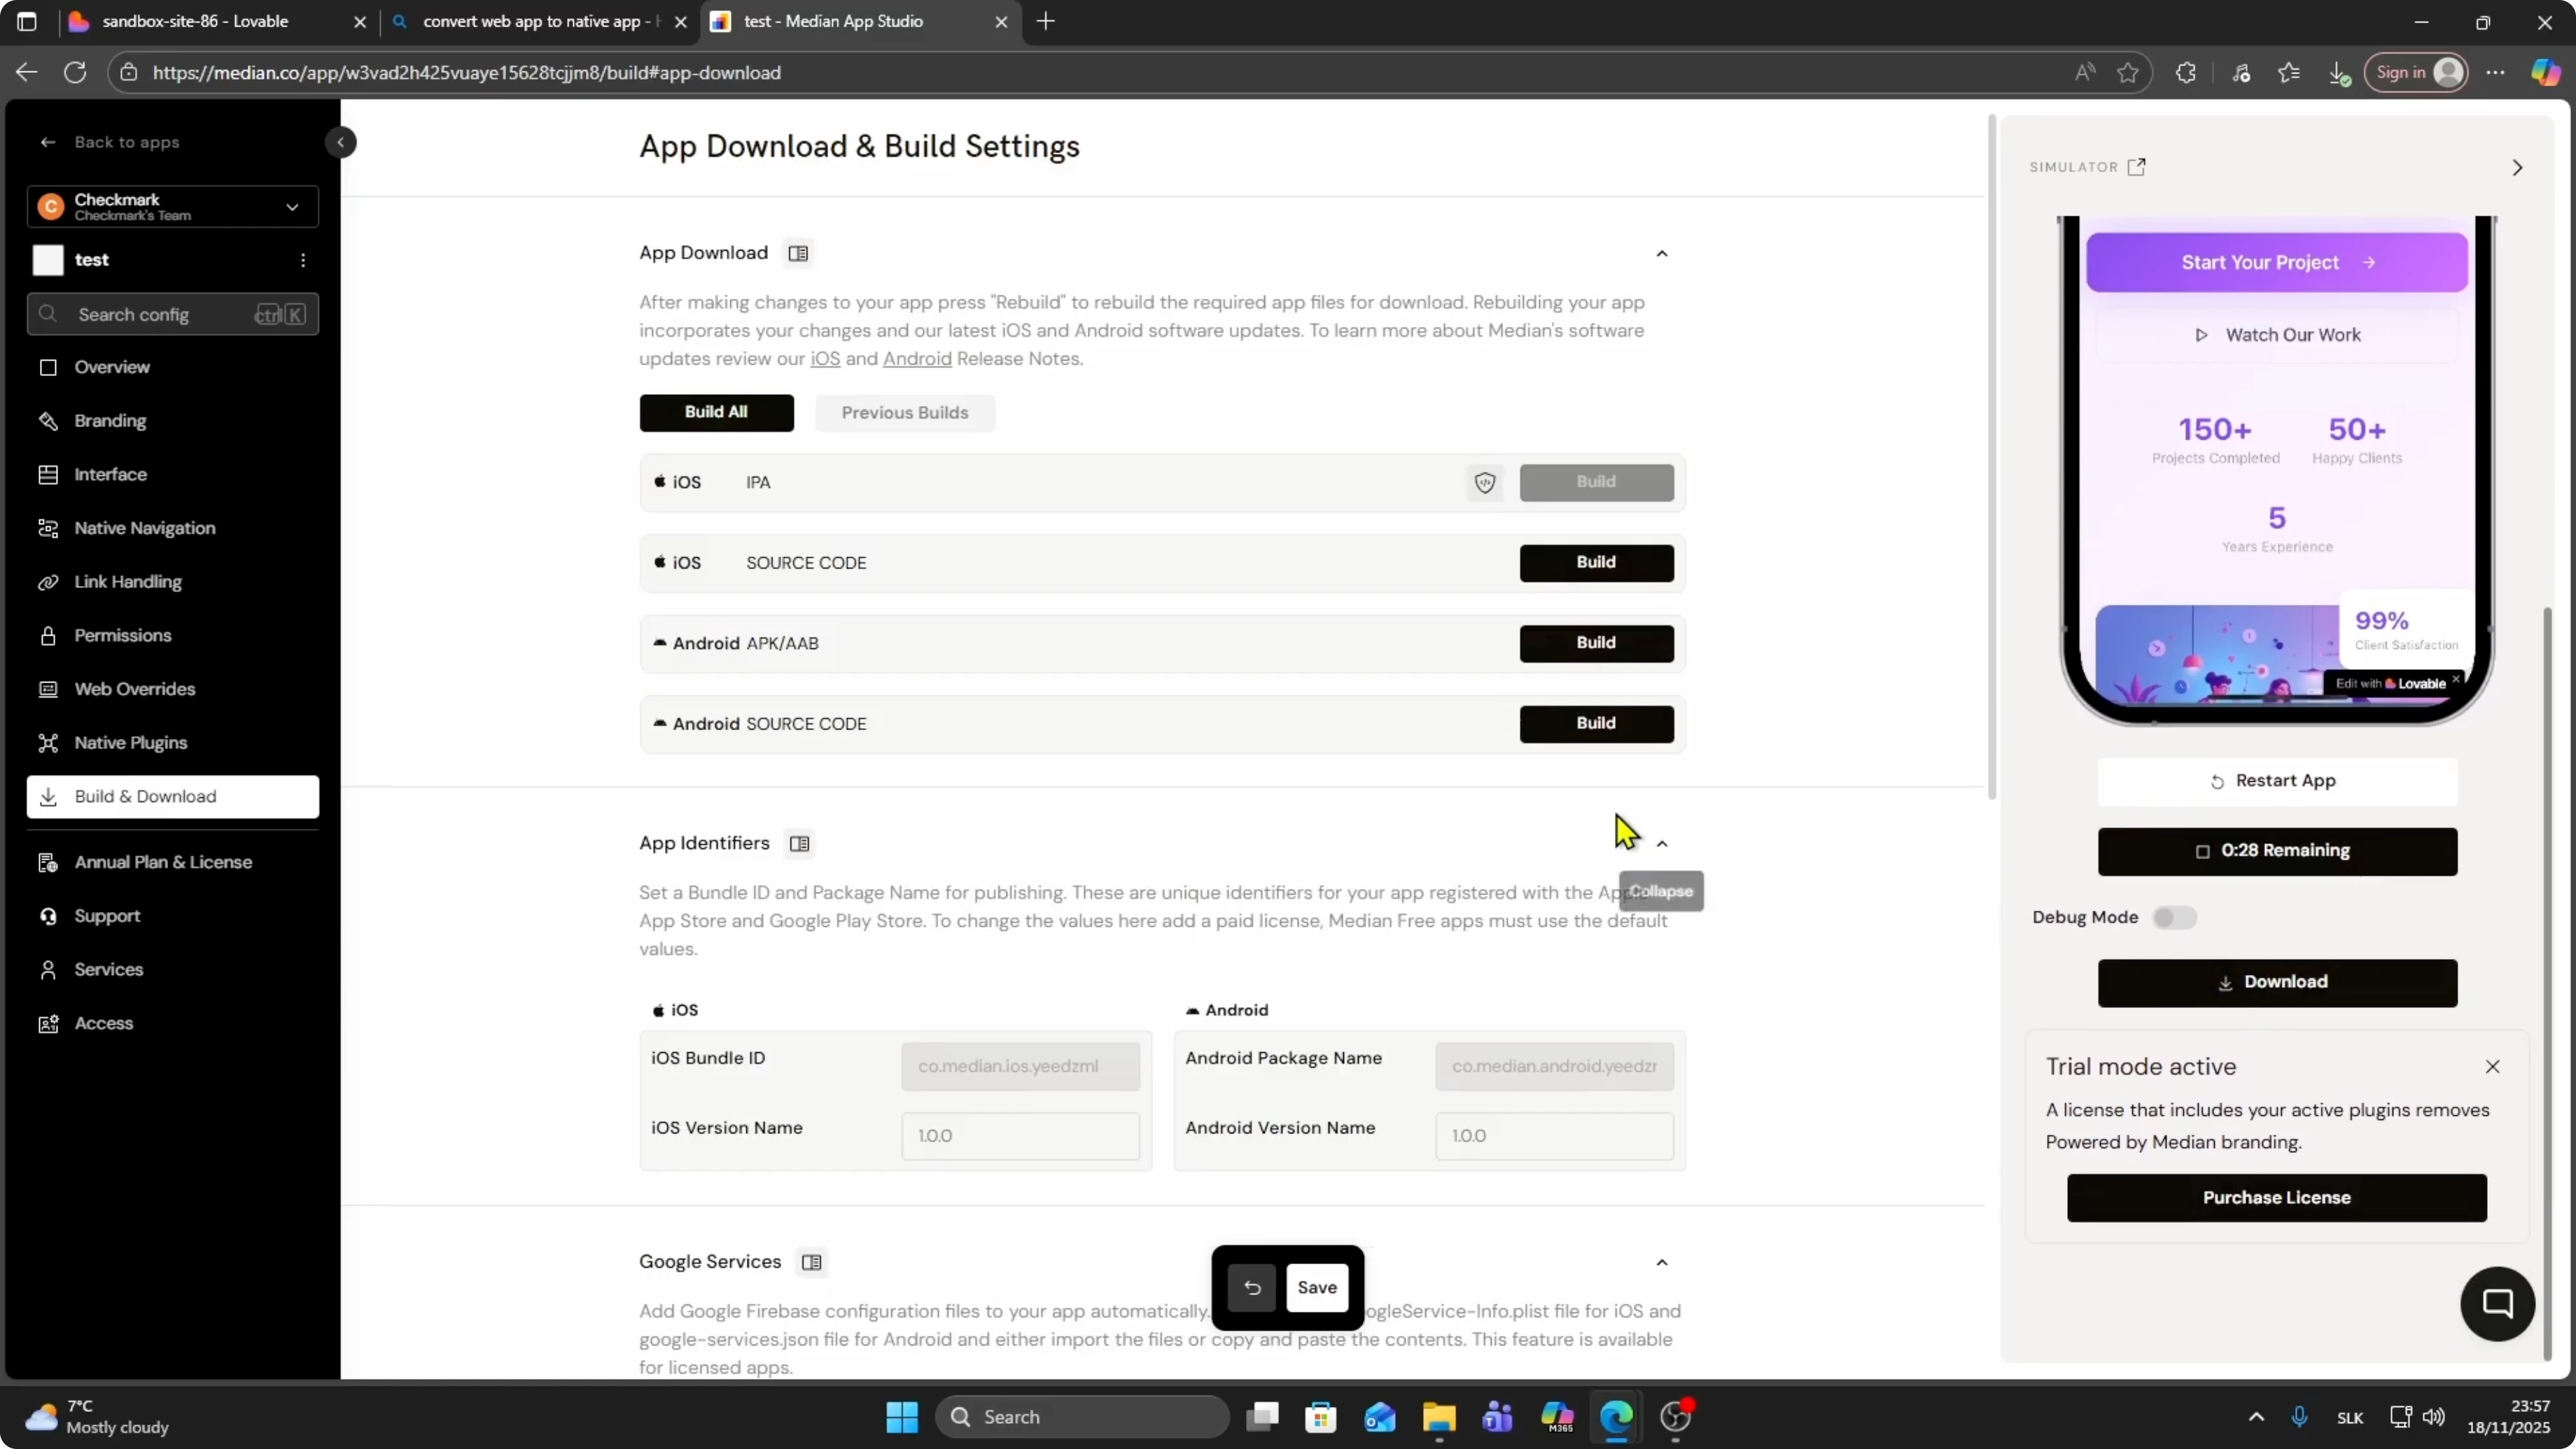Open Windows Start menu
The image size is (2576, 1449).
click(x=902, y=1417)
